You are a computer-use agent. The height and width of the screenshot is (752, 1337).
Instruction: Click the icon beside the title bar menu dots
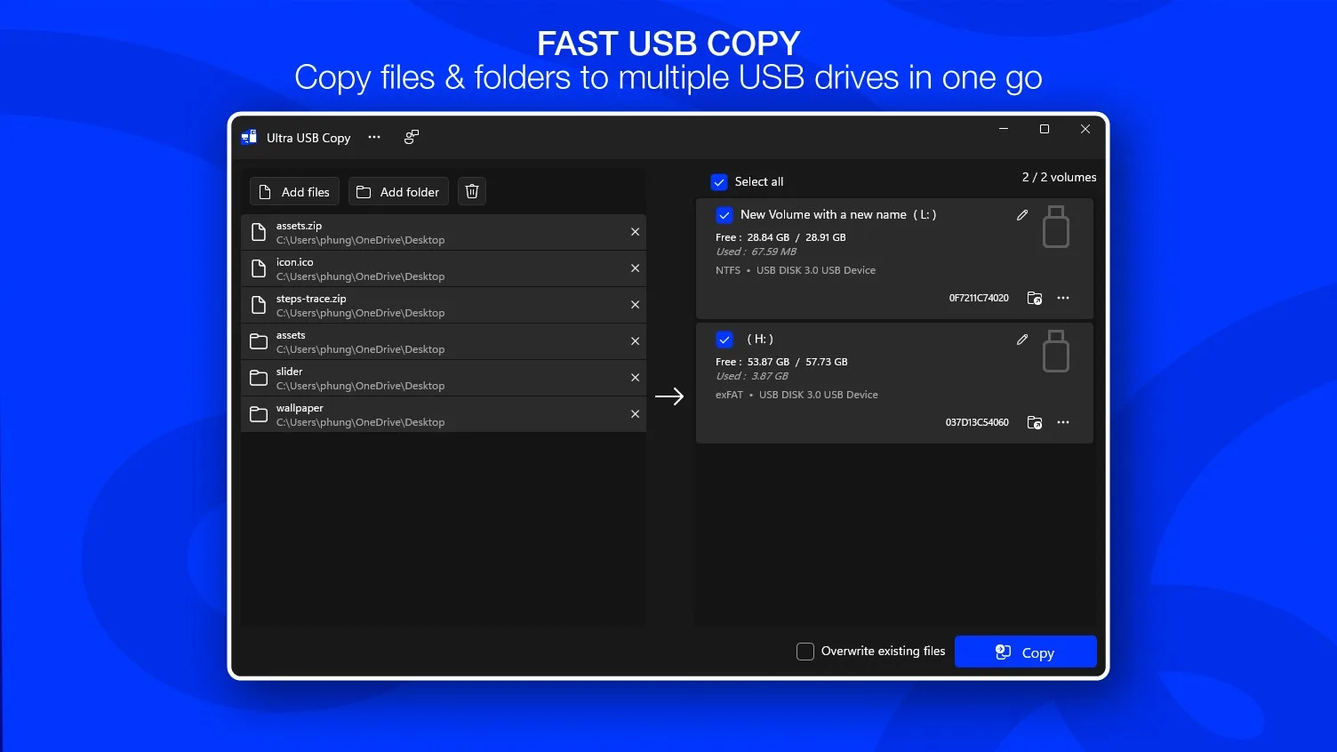[x=412, y=137]
